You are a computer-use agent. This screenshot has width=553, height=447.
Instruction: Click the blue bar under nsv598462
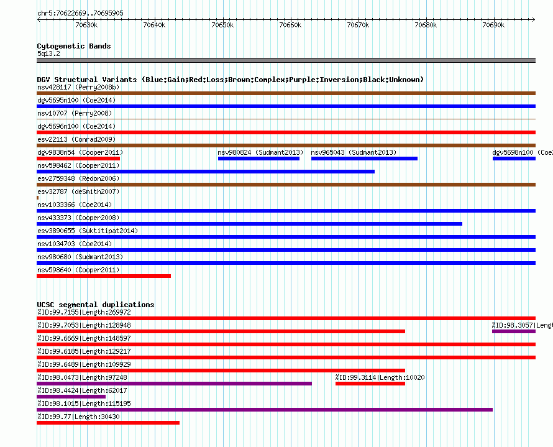tap(206, 172)
